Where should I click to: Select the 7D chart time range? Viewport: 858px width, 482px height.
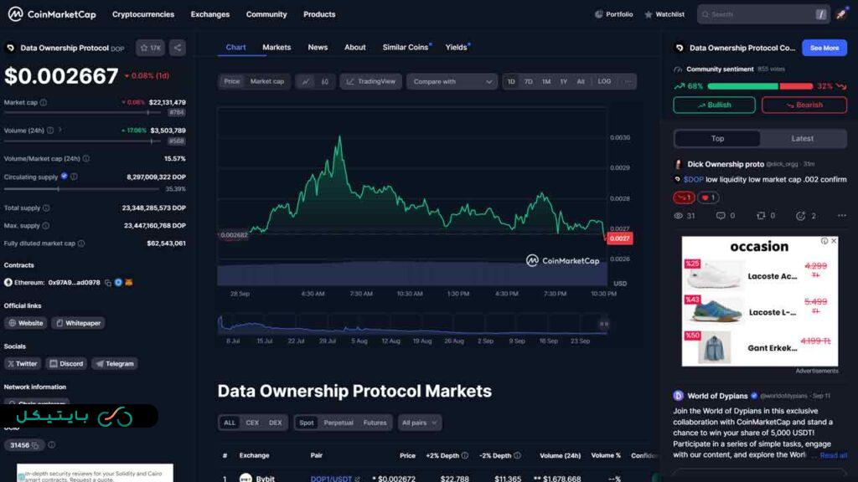pyautogui.click(x=529, y=81)
